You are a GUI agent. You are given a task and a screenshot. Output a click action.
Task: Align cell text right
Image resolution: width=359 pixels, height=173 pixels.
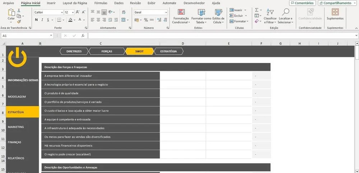pos(104,20)
